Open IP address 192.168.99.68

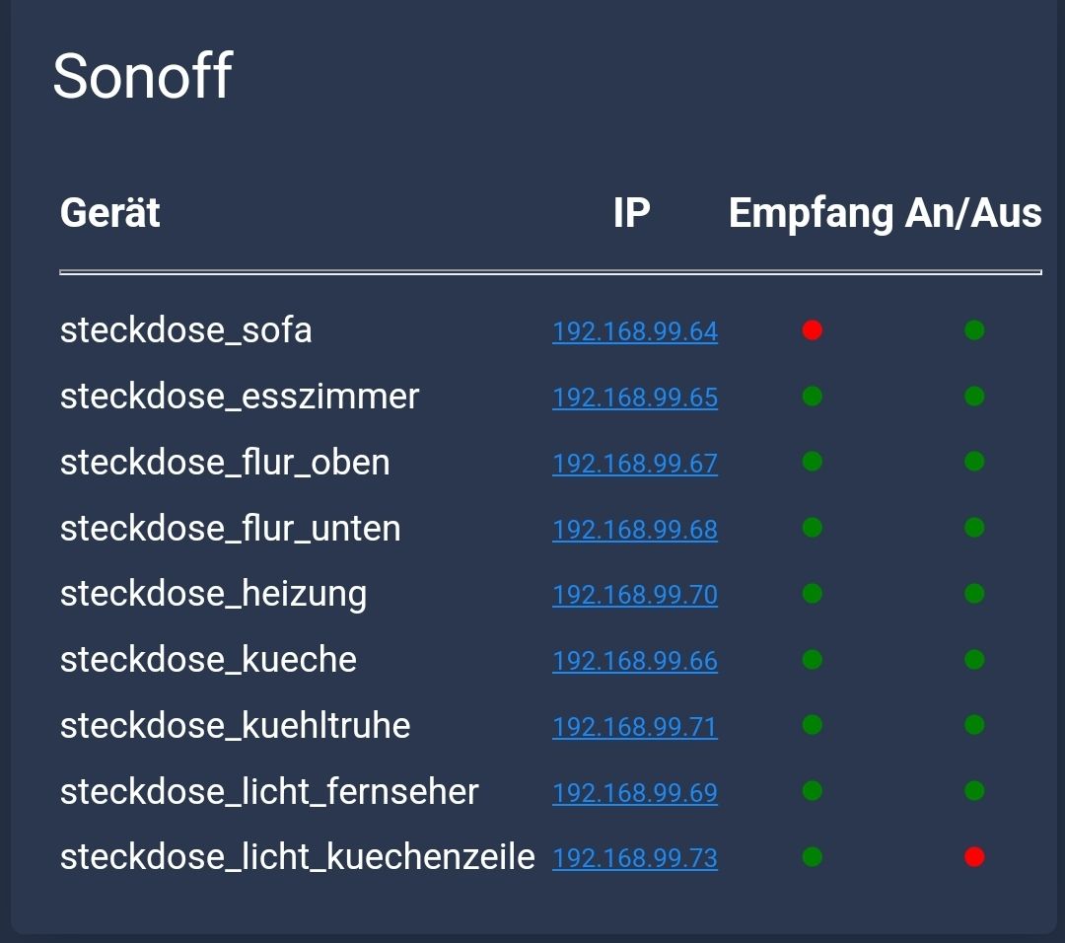click(x=635, y=530)
